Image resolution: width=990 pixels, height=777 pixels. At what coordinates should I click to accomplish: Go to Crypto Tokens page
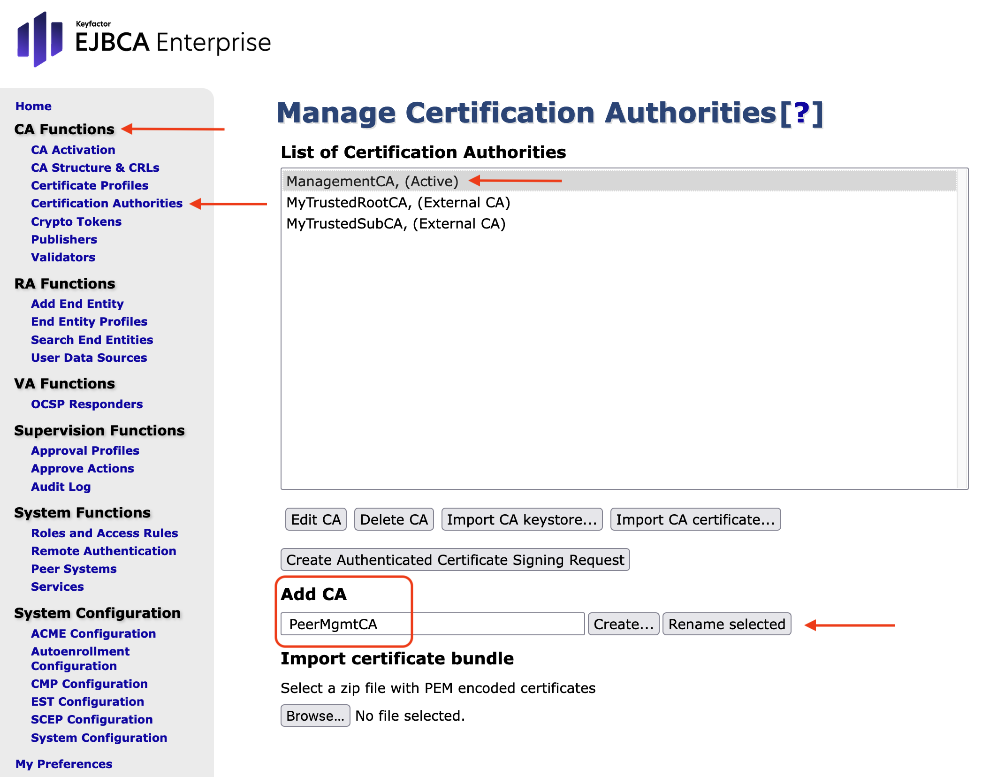pyautogui.click(x=76, y=221)
